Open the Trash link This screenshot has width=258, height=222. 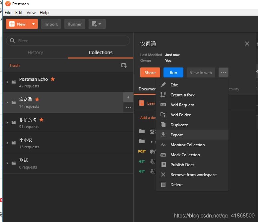[14, 65]
